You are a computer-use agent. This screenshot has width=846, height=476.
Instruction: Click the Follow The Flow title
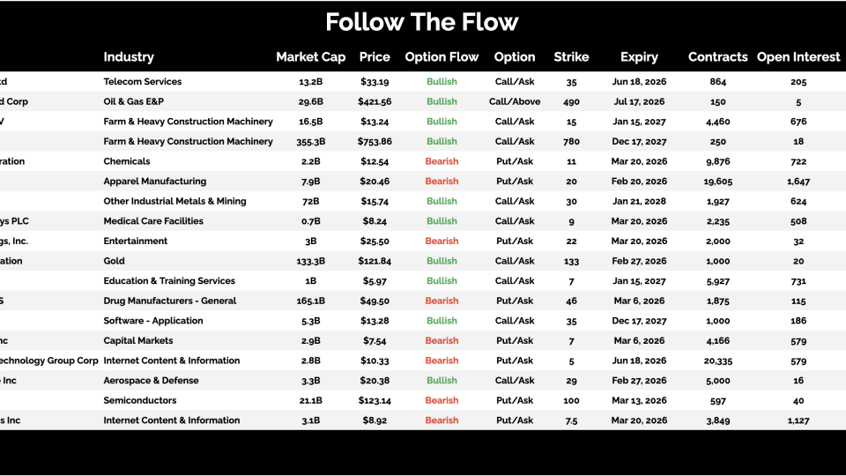pos(422,22)
